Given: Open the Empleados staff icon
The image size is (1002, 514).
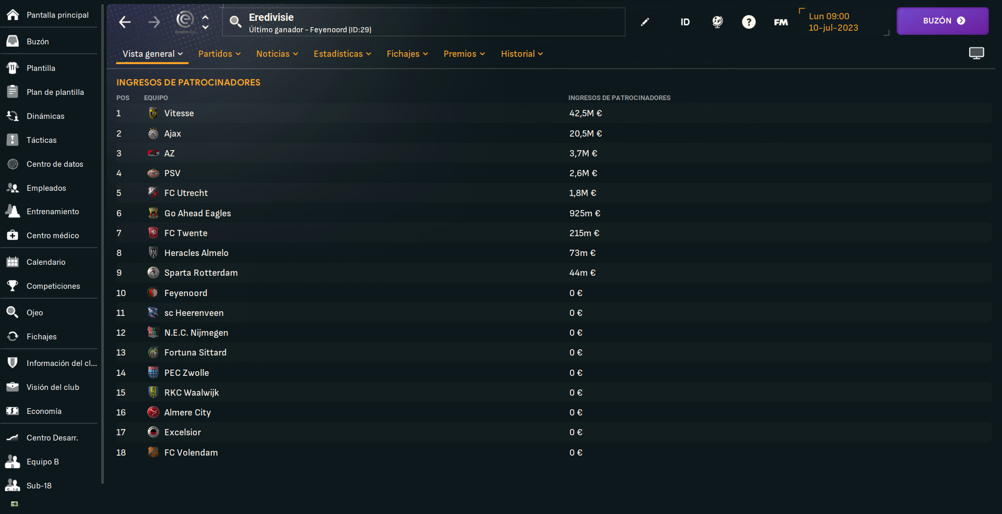Looking at the screenshot, I should [13, 188].
